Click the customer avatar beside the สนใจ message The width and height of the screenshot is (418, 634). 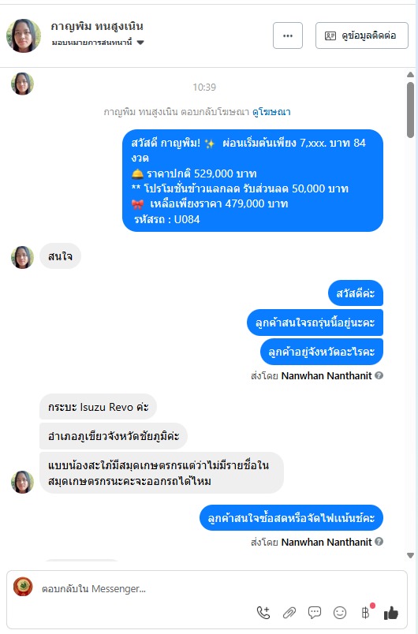click(22, 257)
